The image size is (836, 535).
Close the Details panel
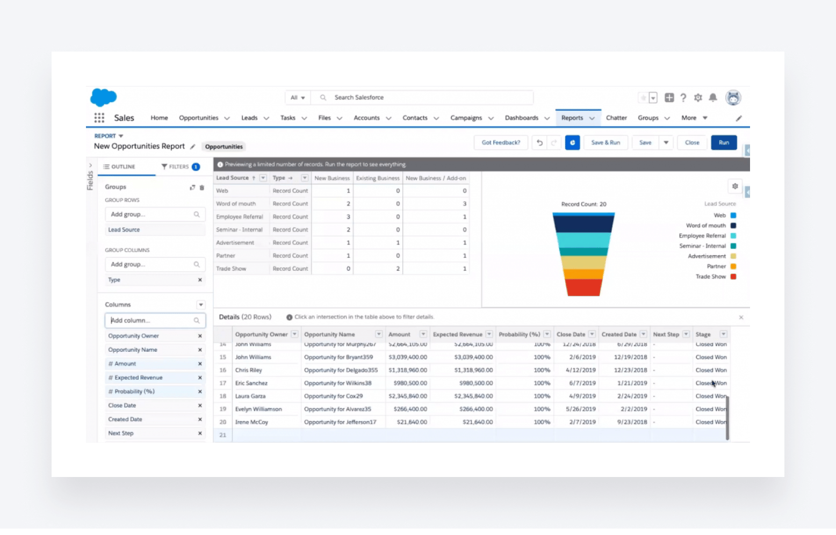[741, 317]
